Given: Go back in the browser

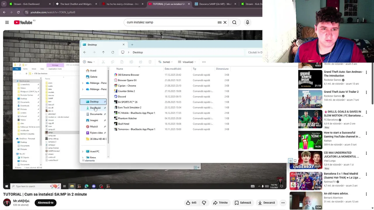Looking at the screenshot, I should pos(4,12).
